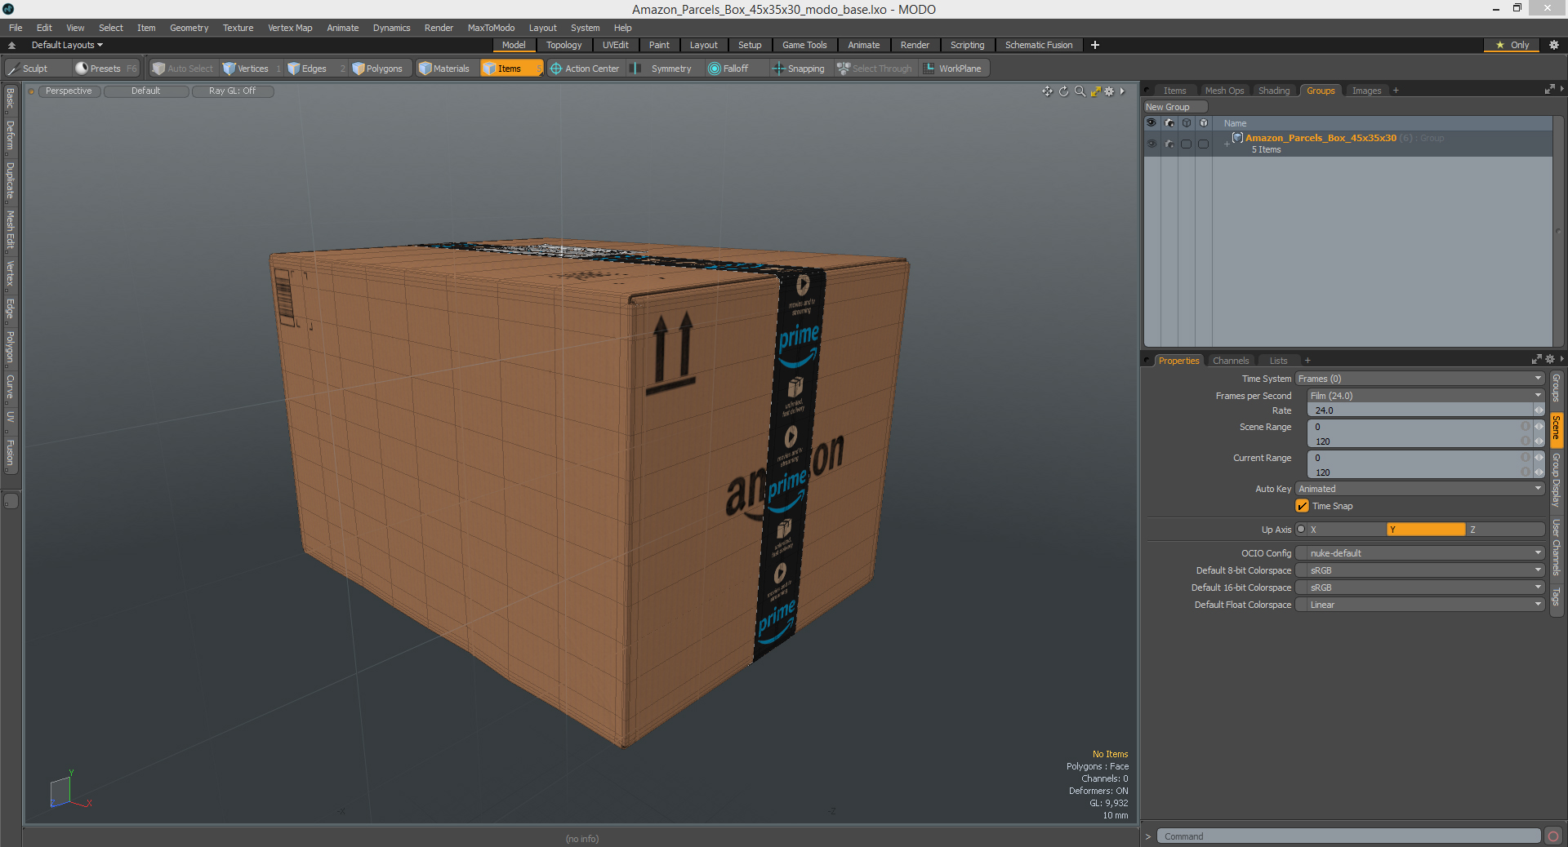Click the Ray GL: Off button
Image resolution: width=1568 pixels, height=847 pixels.
pyautogui.click(x=233, y=91)
